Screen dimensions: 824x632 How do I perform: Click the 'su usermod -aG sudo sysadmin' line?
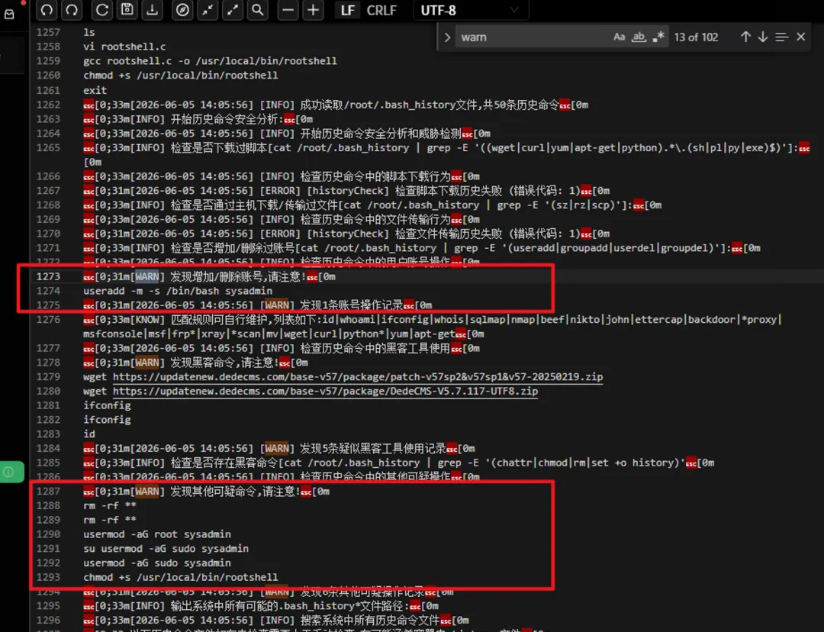tap(166, 548)
